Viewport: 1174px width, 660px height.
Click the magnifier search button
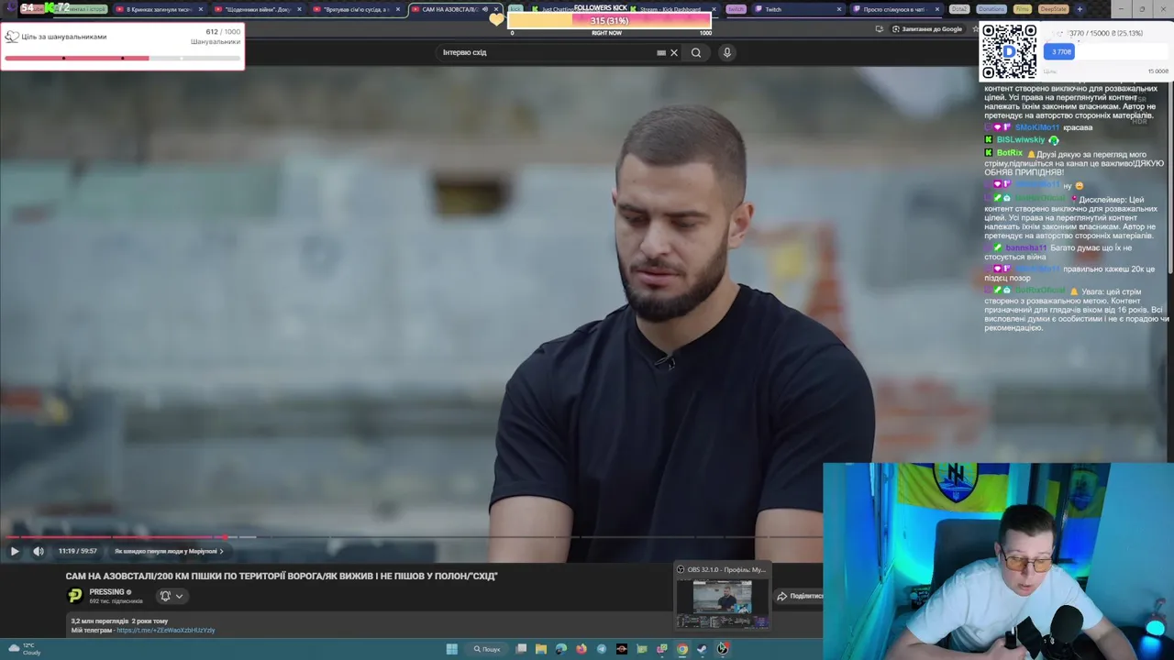696,52
